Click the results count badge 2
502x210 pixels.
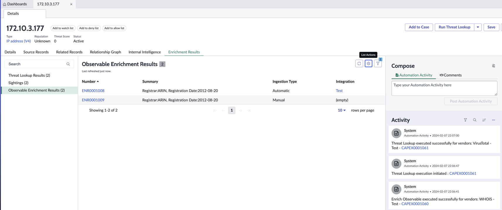click(x=162, y=64)
